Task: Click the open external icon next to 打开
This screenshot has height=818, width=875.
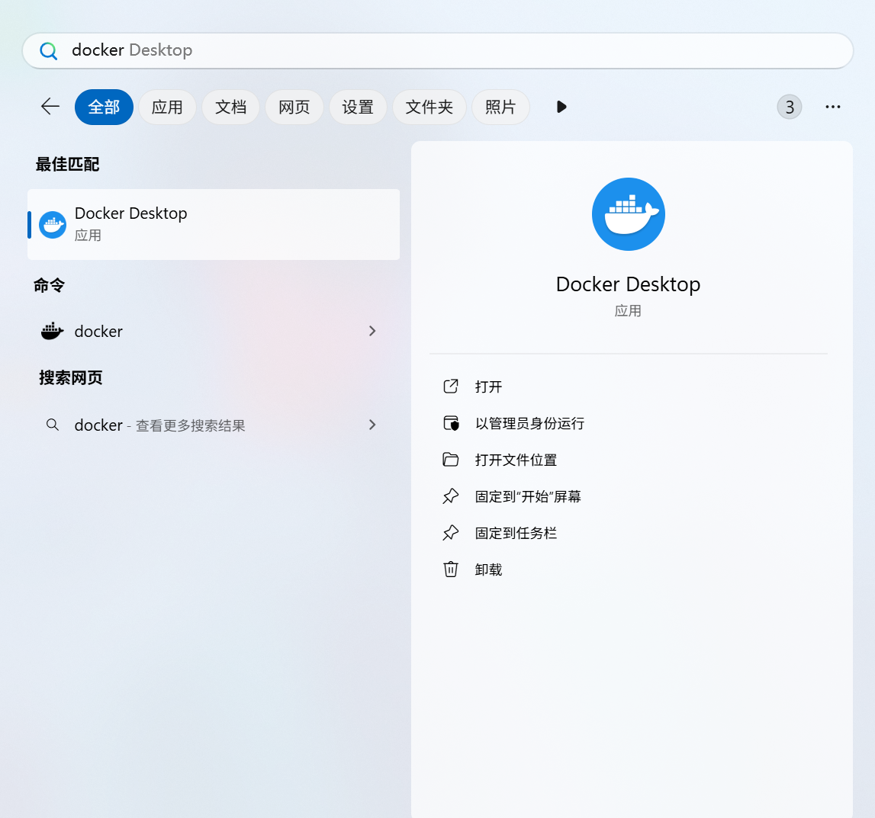Action: pos(451,387)
